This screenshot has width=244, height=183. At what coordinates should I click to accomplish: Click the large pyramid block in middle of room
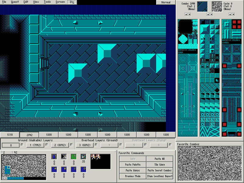pyautogui.click(x=107, y=54)
